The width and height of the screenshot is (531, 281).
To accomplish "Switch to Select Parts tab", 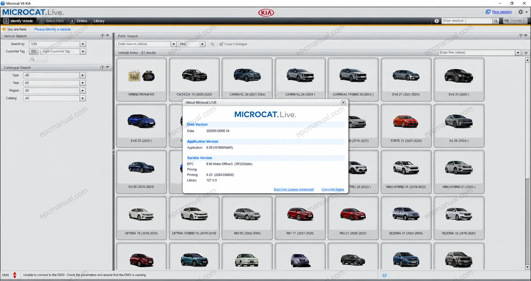I will [x=52, y=21].
